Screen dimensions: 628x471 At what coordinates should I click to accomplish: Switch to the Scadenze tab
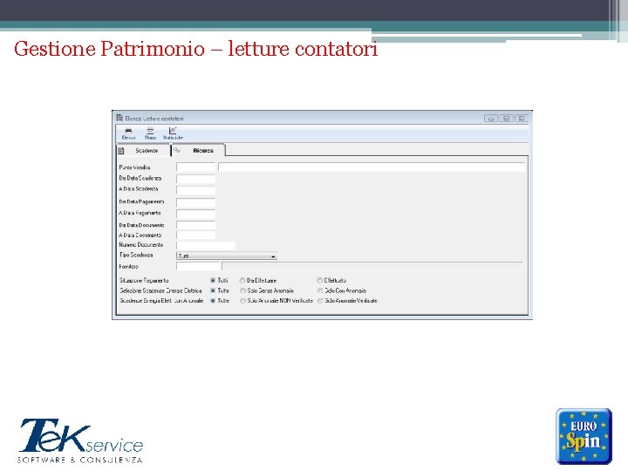[143, 151]
